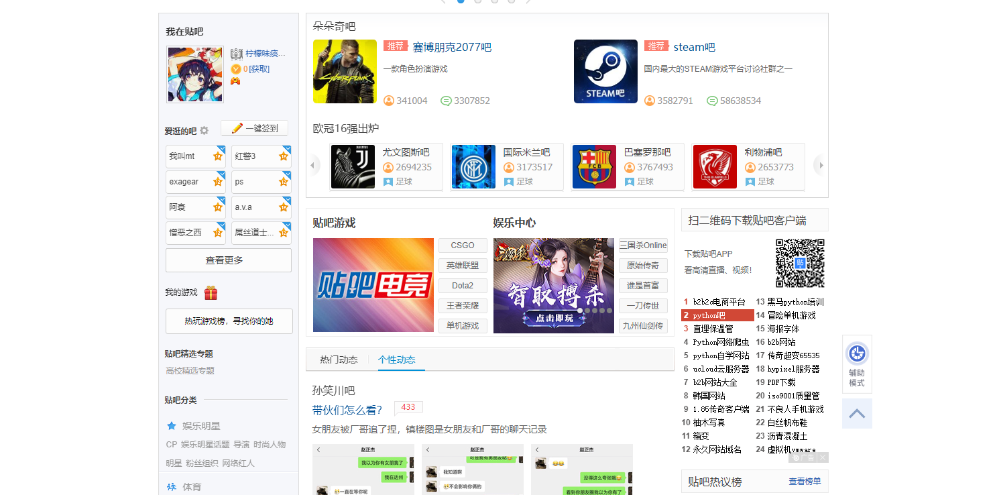995x495 pixels.
Task: Click 热玩游戏榜，寻找你的她 button
Action: click(x=229, y=321)
